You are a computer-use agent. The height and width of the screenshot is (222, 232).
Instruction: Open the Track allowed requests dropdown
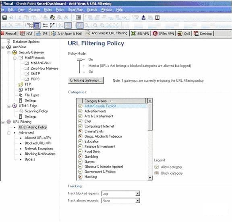(x=138, y=201)
